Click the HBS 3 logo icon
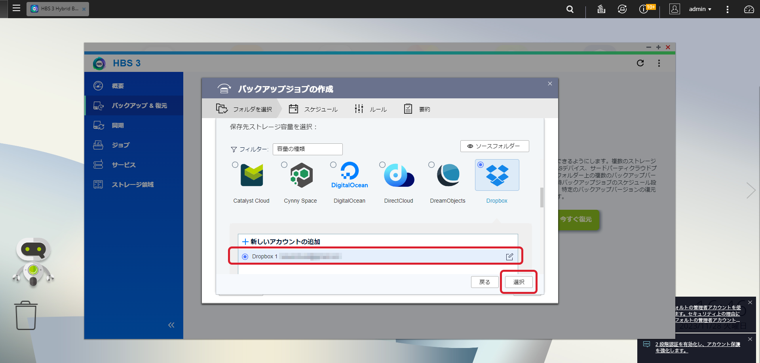This screenshot has height=363, width=760. click(99, 63)
